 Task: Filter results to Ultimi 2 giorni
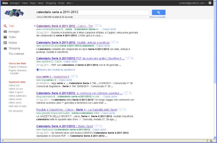[x=16, y=92]
